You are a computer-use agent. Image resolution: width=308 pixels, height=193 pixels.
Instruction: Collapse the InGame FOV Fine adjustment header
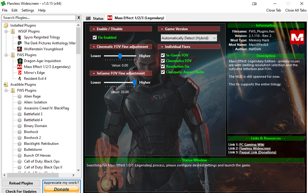coord(121,73)
